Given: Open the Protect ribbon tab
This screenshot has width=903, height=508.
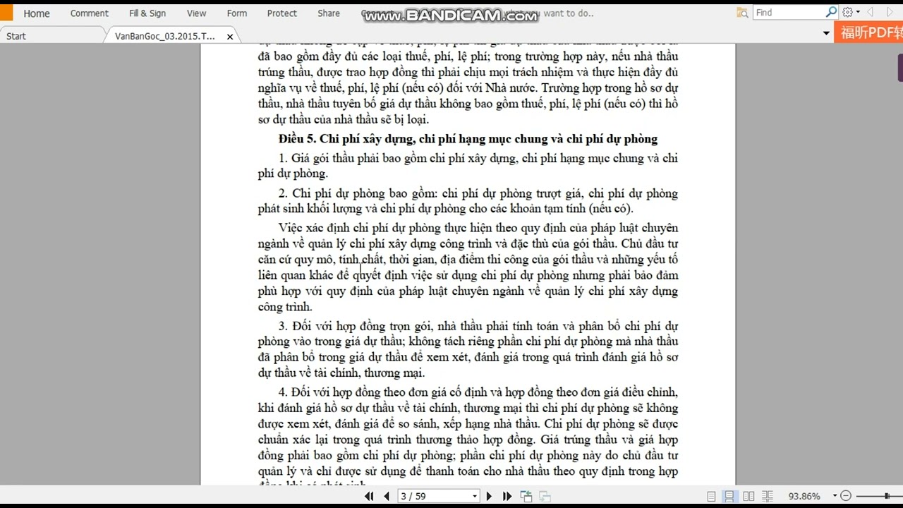Looking at the screenshot, I should pos(282,13).
